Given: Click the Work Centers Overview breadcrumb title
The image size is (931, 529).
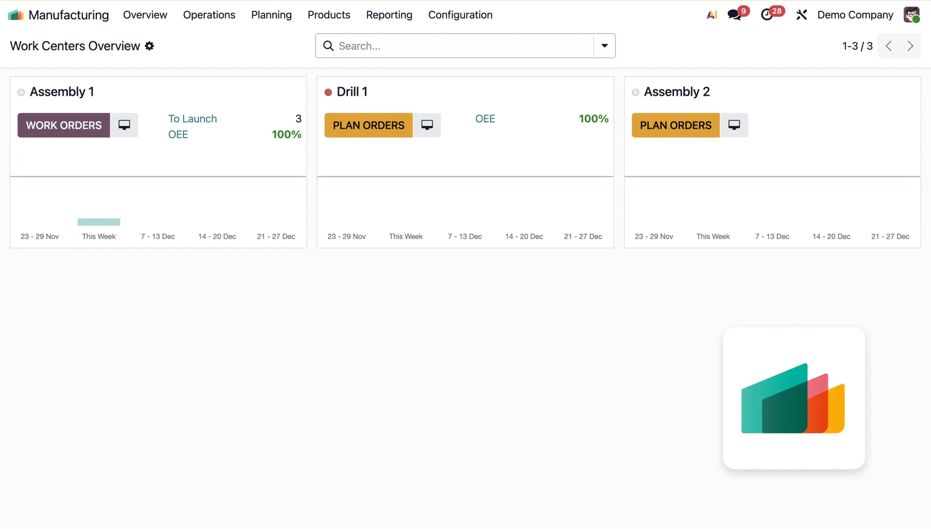Looking at the screenshot, I should (75, 46).
